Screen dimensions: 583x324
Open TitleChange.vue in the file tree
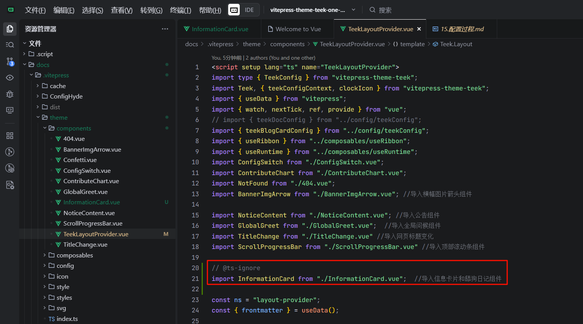tap(85, 245)
